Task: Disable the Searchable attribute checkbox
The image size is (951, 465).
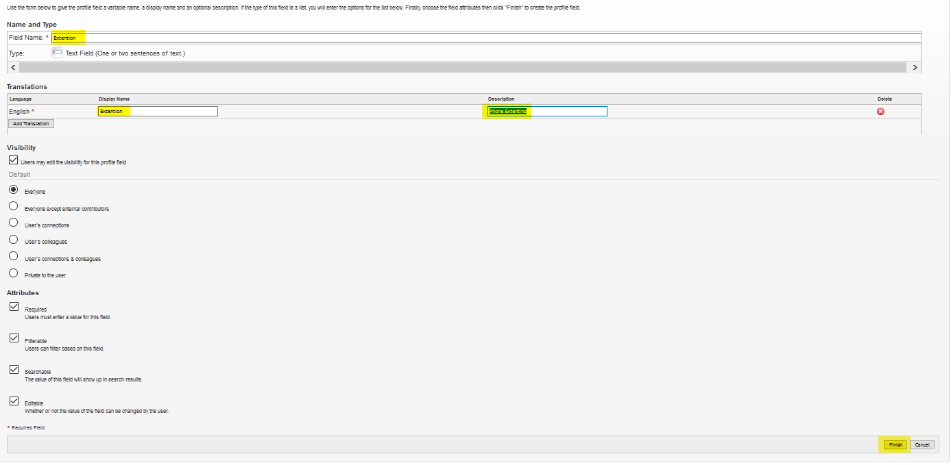Action: (x=14, y=369)
